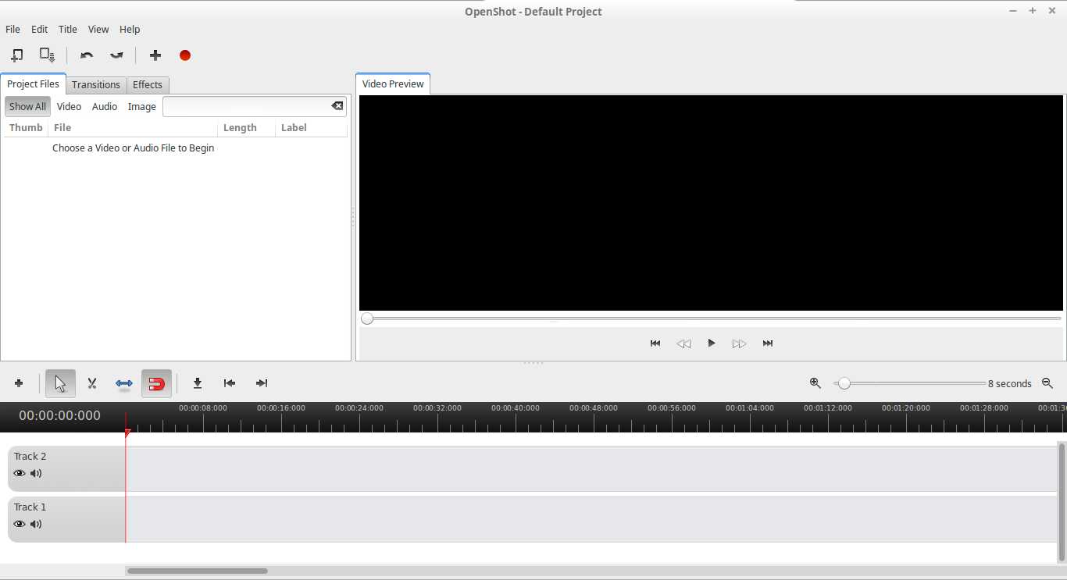The height and width of the screenshot is (580, 1067).
Task: Click the timeline vertical scrollbar
Action: coord(1062,501)
